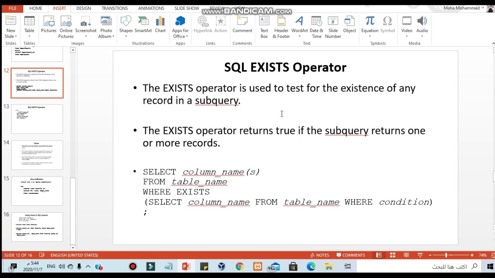Open the Photo Album dropdown arrow
495x278 pixels.
[x=113, y=37]
